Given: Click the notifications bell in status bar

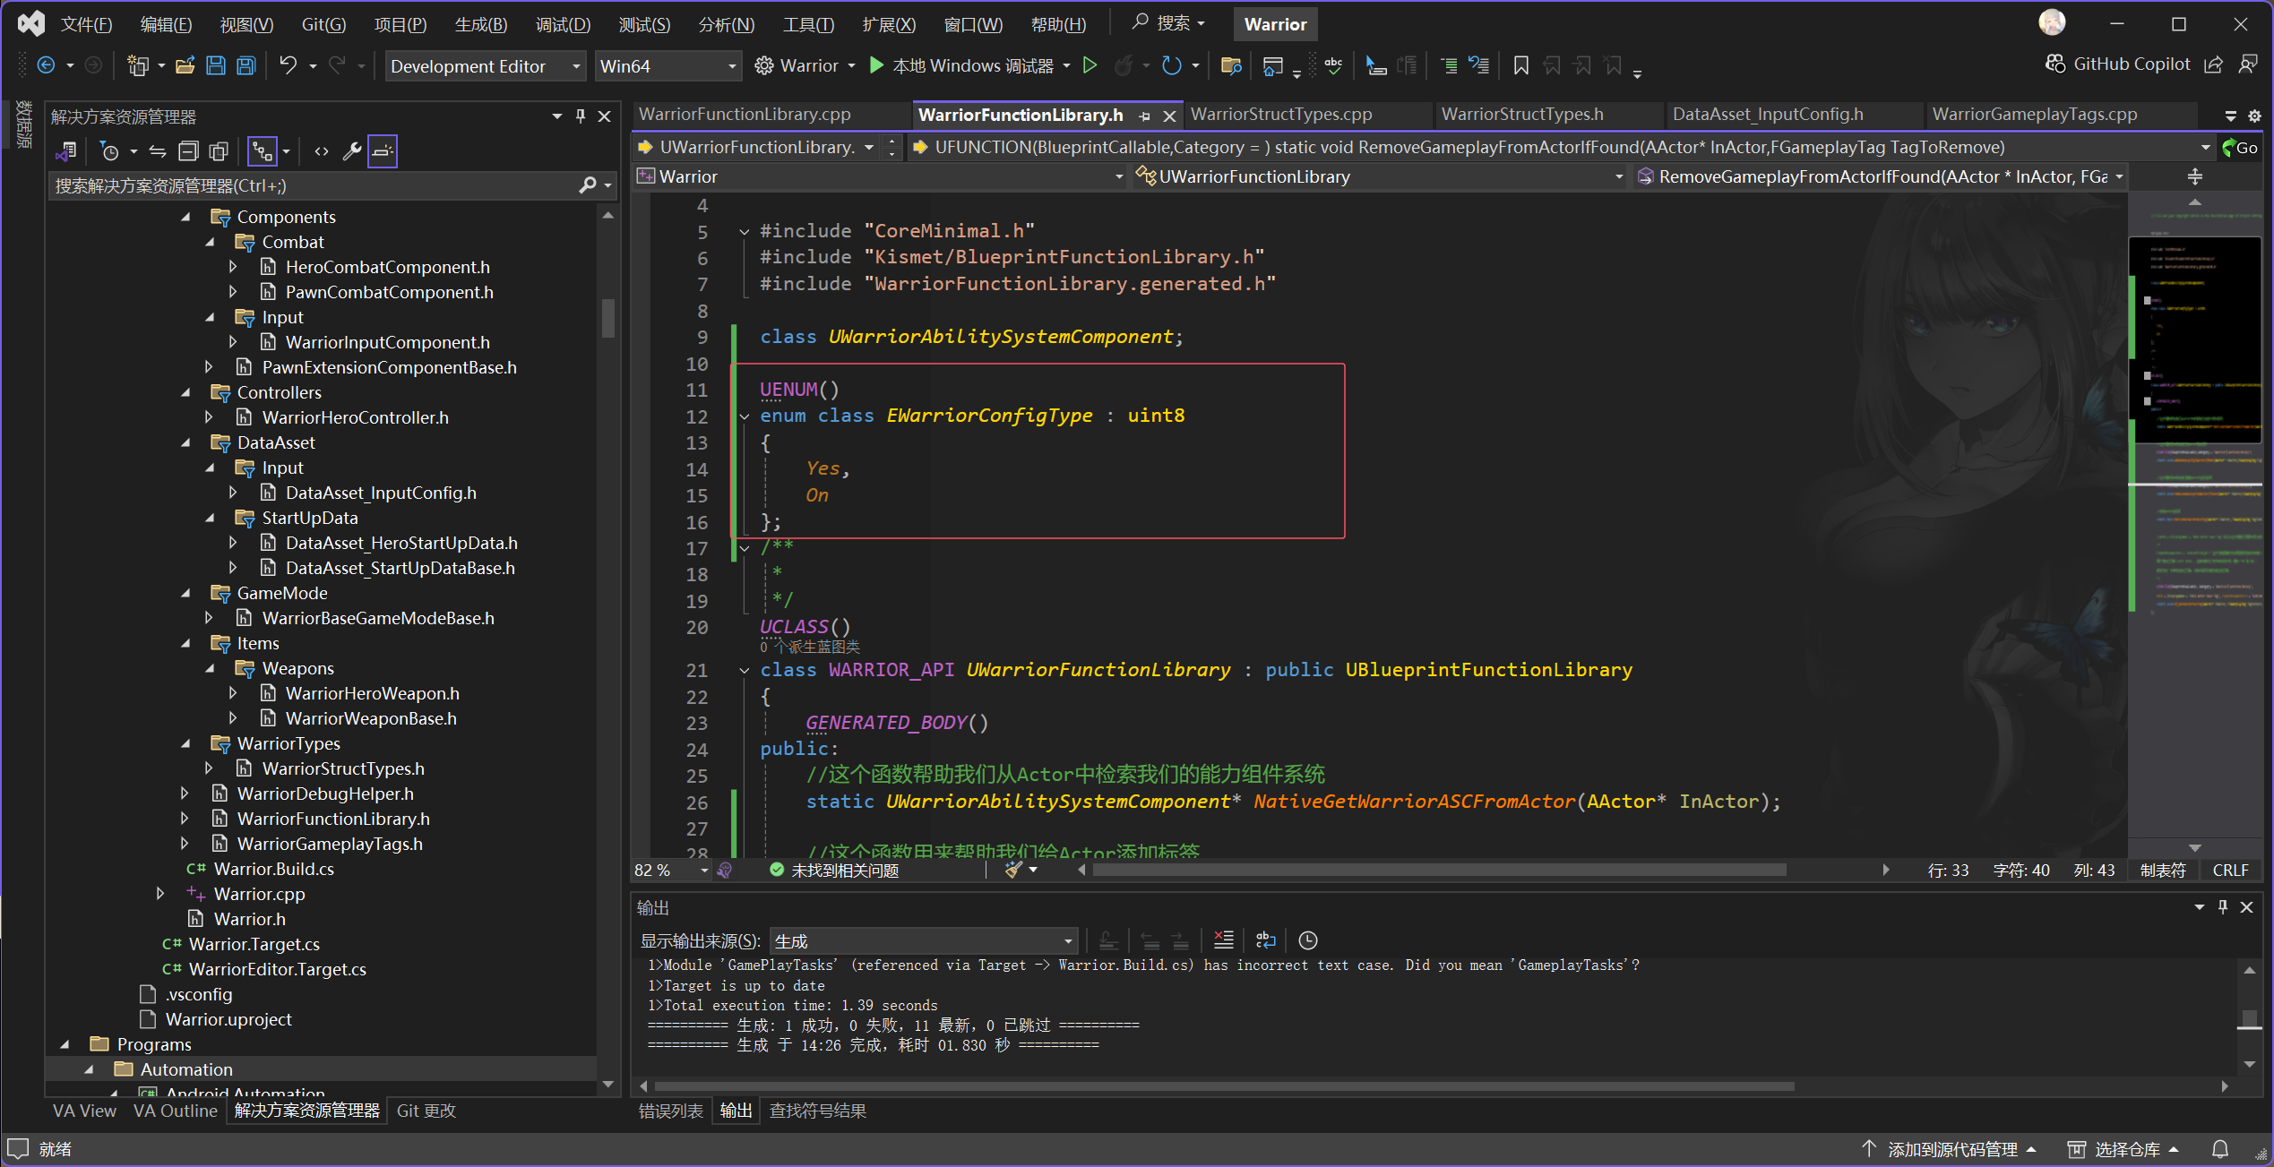Looking at the screenshot, I should tap(2220, 1149).
